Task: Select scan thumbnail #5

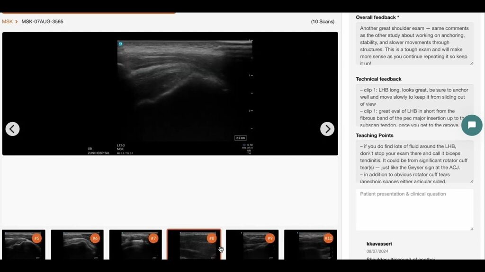Action: (24, 245)
